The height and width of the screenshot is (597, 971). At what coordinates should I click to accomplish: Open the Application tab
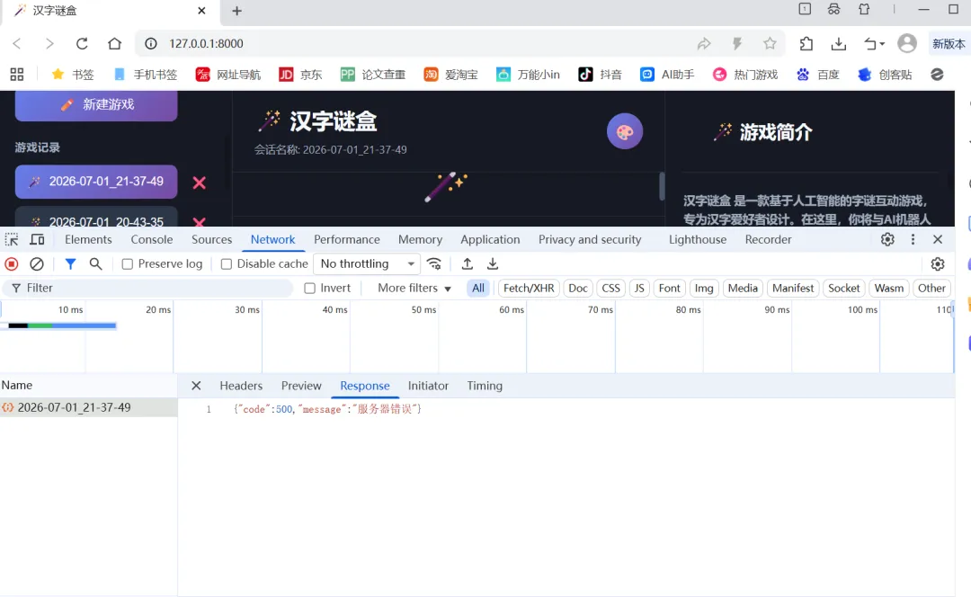pos(490,240)
